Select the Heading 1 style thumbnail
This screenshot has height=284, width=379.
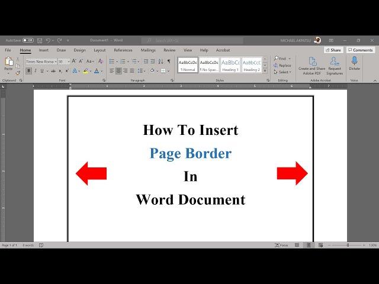click(230, 65)
